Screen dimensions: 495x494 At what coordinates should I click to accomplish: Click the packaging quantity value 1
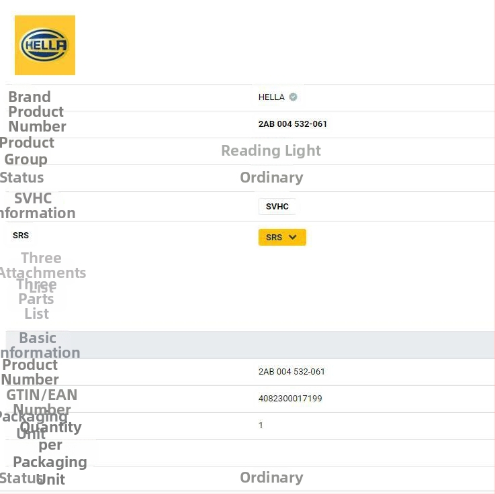261,426
